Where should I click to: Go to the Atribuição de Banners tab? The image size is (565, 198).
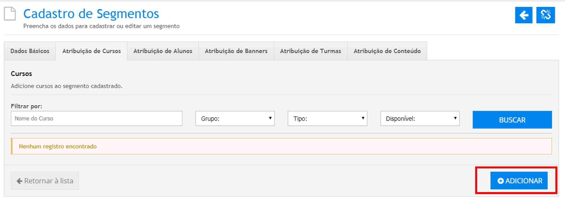point(236,51)
